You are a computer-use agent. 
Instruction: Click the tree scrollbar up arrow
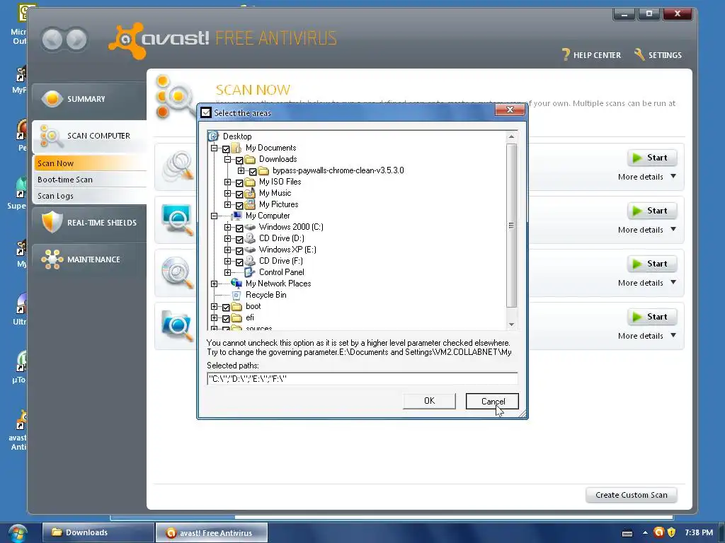coord(511,136)
